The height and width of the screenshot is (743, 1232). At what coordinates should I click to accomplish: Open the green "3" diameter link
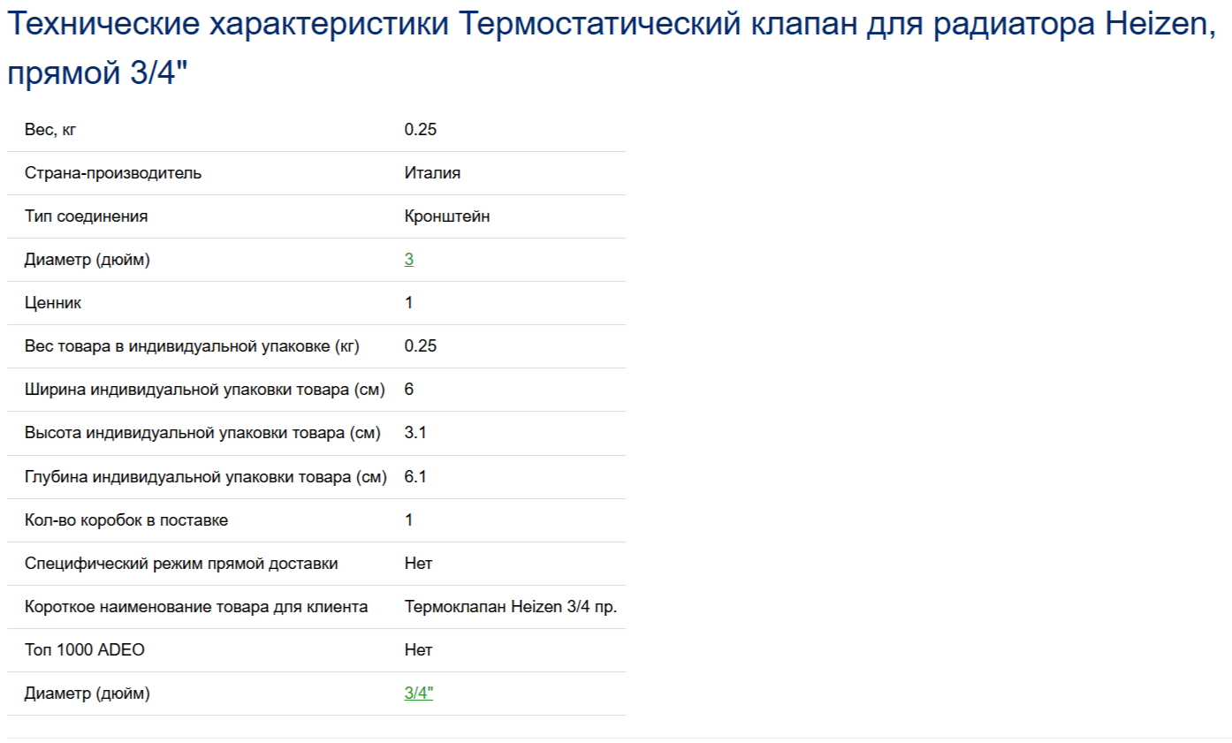pyautogui.click(x=409, y=260)
